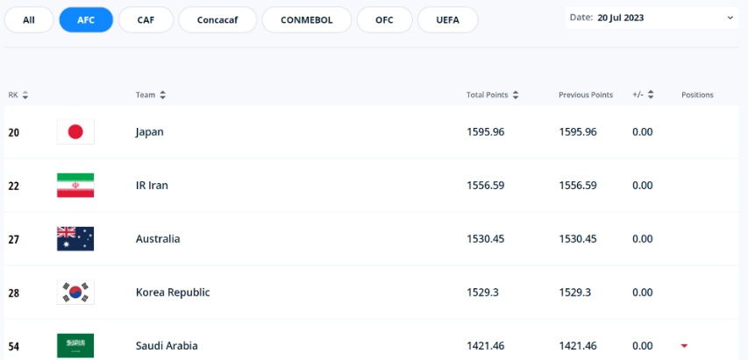The width and height of the screenshot is (748, 360).
Task: Select the All confederation filter
Action: [x=29, y=20]
